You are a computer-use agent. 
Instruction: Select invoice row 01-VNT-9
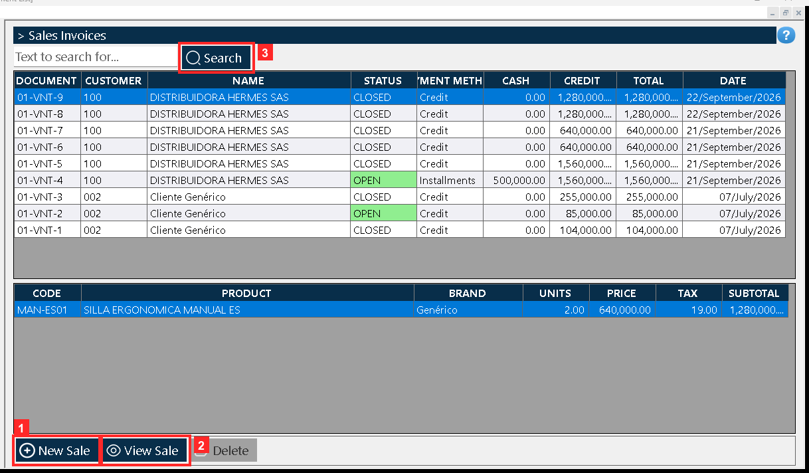[399, 97]
